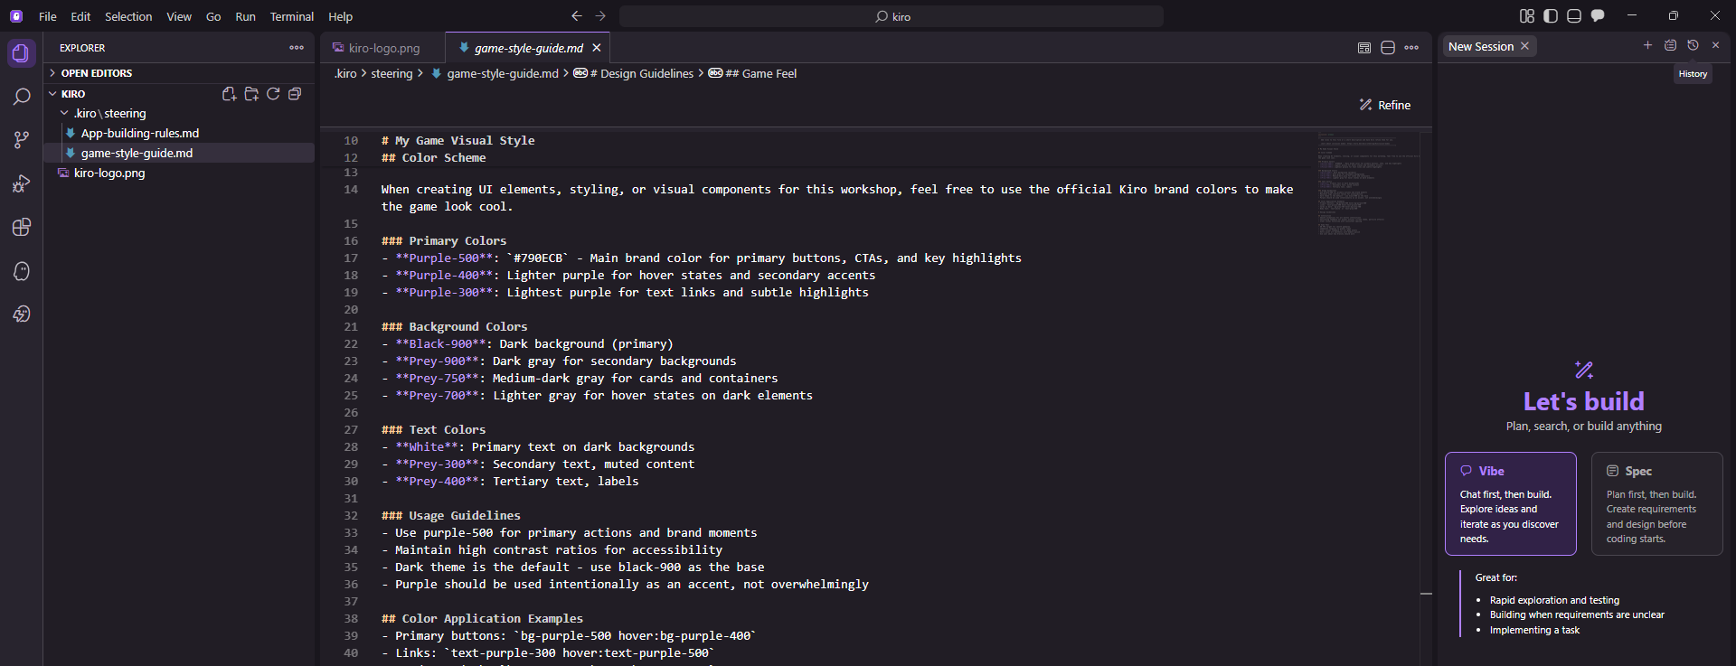Image resolution: width=1736 pixels, height=666 pixels.
Task: Click the New Folder icon in KIRO section
Action: [x=251, y=94]
